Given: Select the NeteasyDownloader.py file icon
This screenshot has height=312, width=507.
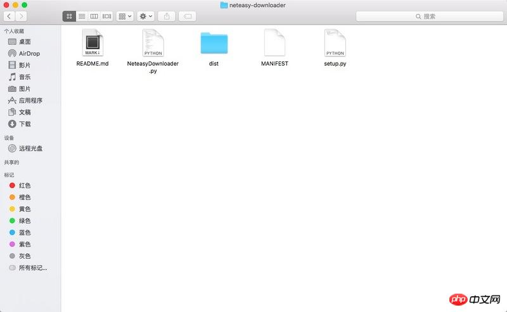Looking at the screenshot, I should [x=153, y=42].
